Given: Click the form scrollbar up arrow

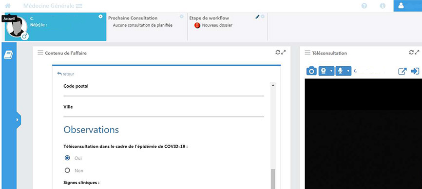Looking at the screenshot, I should pyautogui.click(x=273, y=85).
